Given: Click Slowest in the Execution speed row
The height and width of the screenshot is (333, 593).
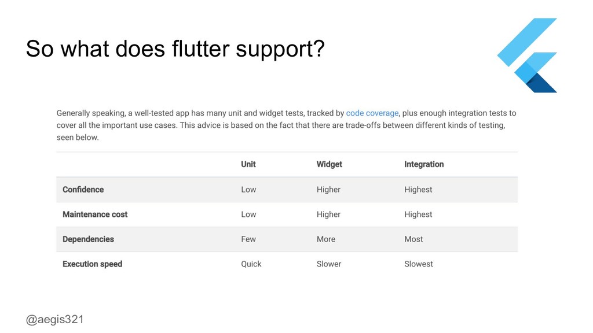Looking at the screenshot, I should pyautogui.click(x=418, y=264).
